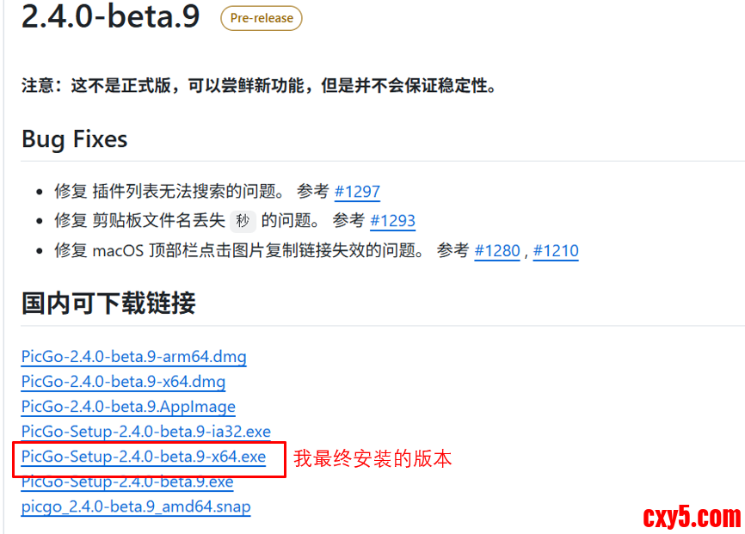This screenshot has height=534, width=745.
Task: Download the PicGo x64.dmg file
Action: click(123, 381)
